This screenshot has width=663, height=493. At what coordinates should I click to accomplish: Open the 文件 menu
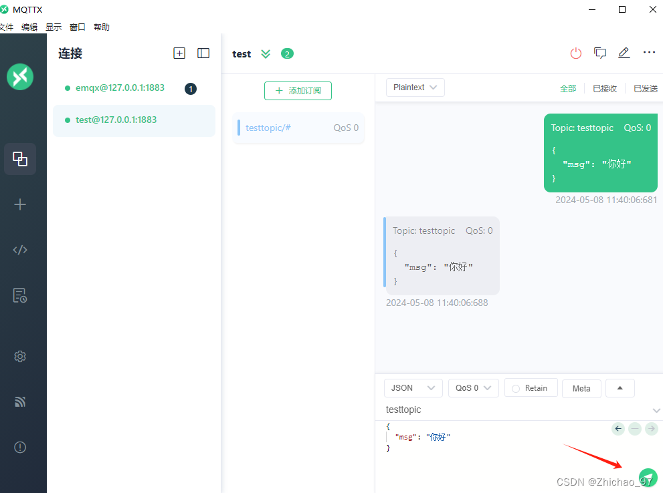6,27
